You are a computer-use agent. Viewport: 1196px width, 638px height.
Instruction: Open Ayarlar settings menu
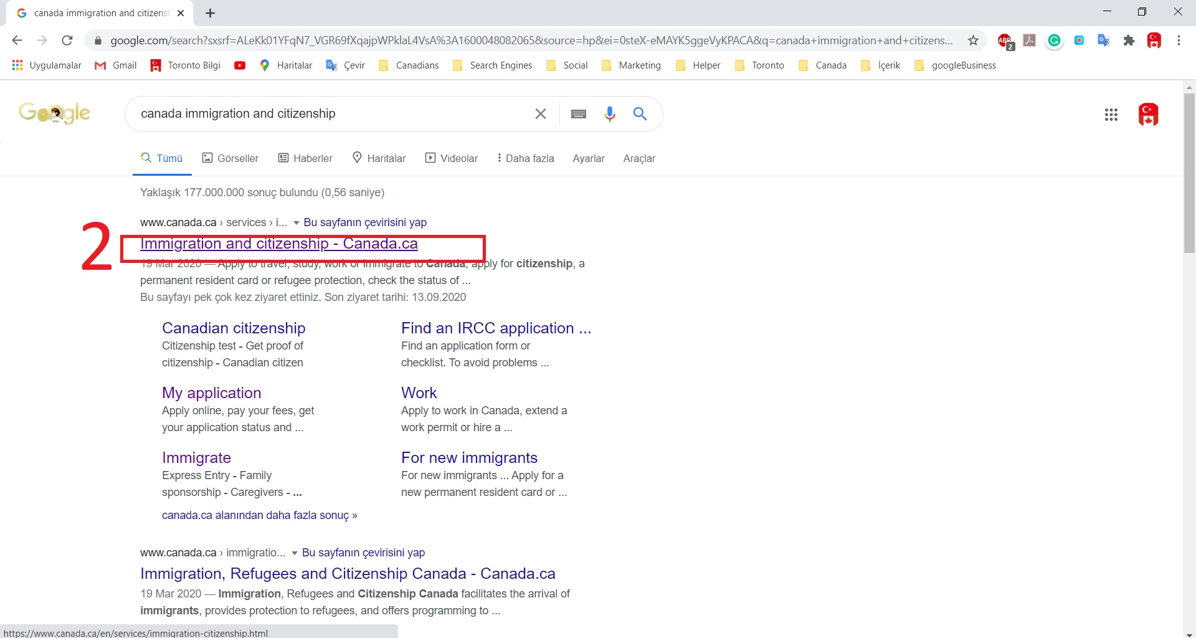(x=589, y=158)
